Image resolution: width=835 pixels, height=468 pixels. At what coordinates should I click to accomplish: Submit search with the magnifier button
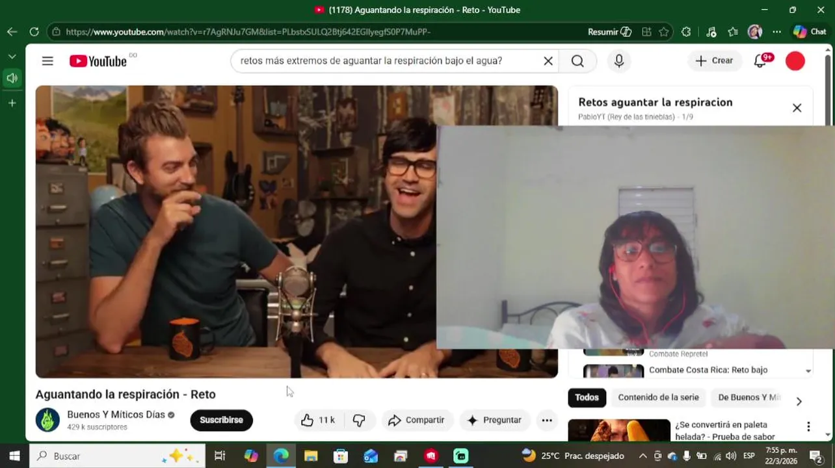click(x=577, y=61)
